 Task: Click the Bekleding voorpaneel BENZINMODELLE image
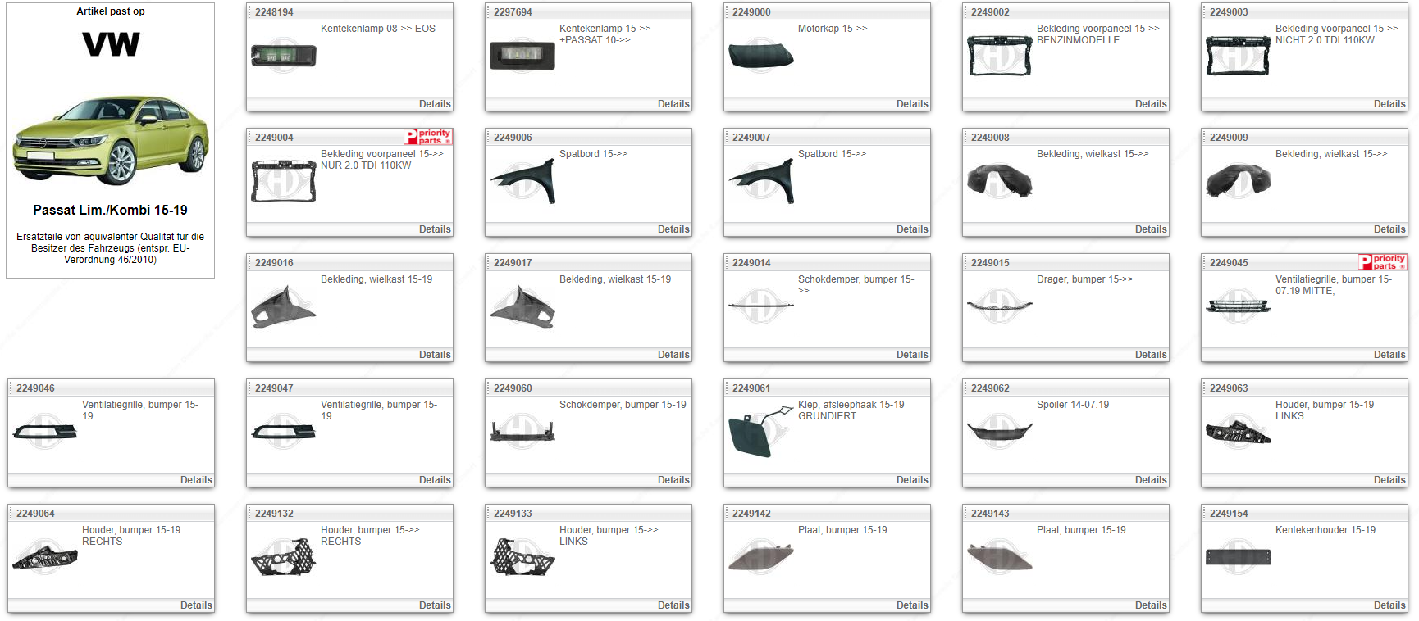coord(999,56)
